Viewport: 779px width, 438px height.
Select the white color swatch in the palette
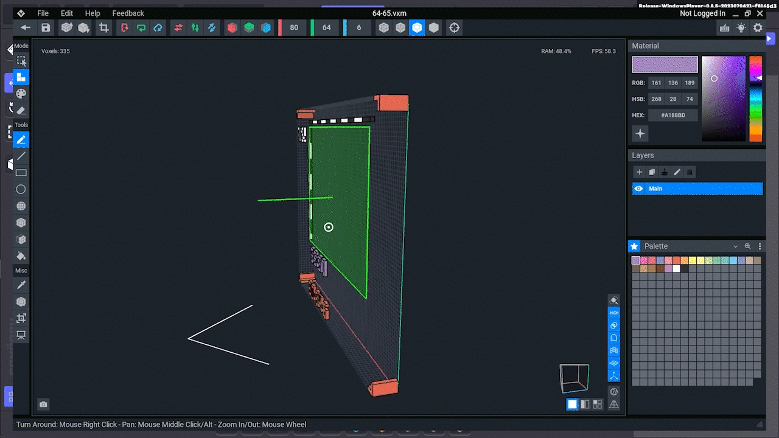[676, 268]
